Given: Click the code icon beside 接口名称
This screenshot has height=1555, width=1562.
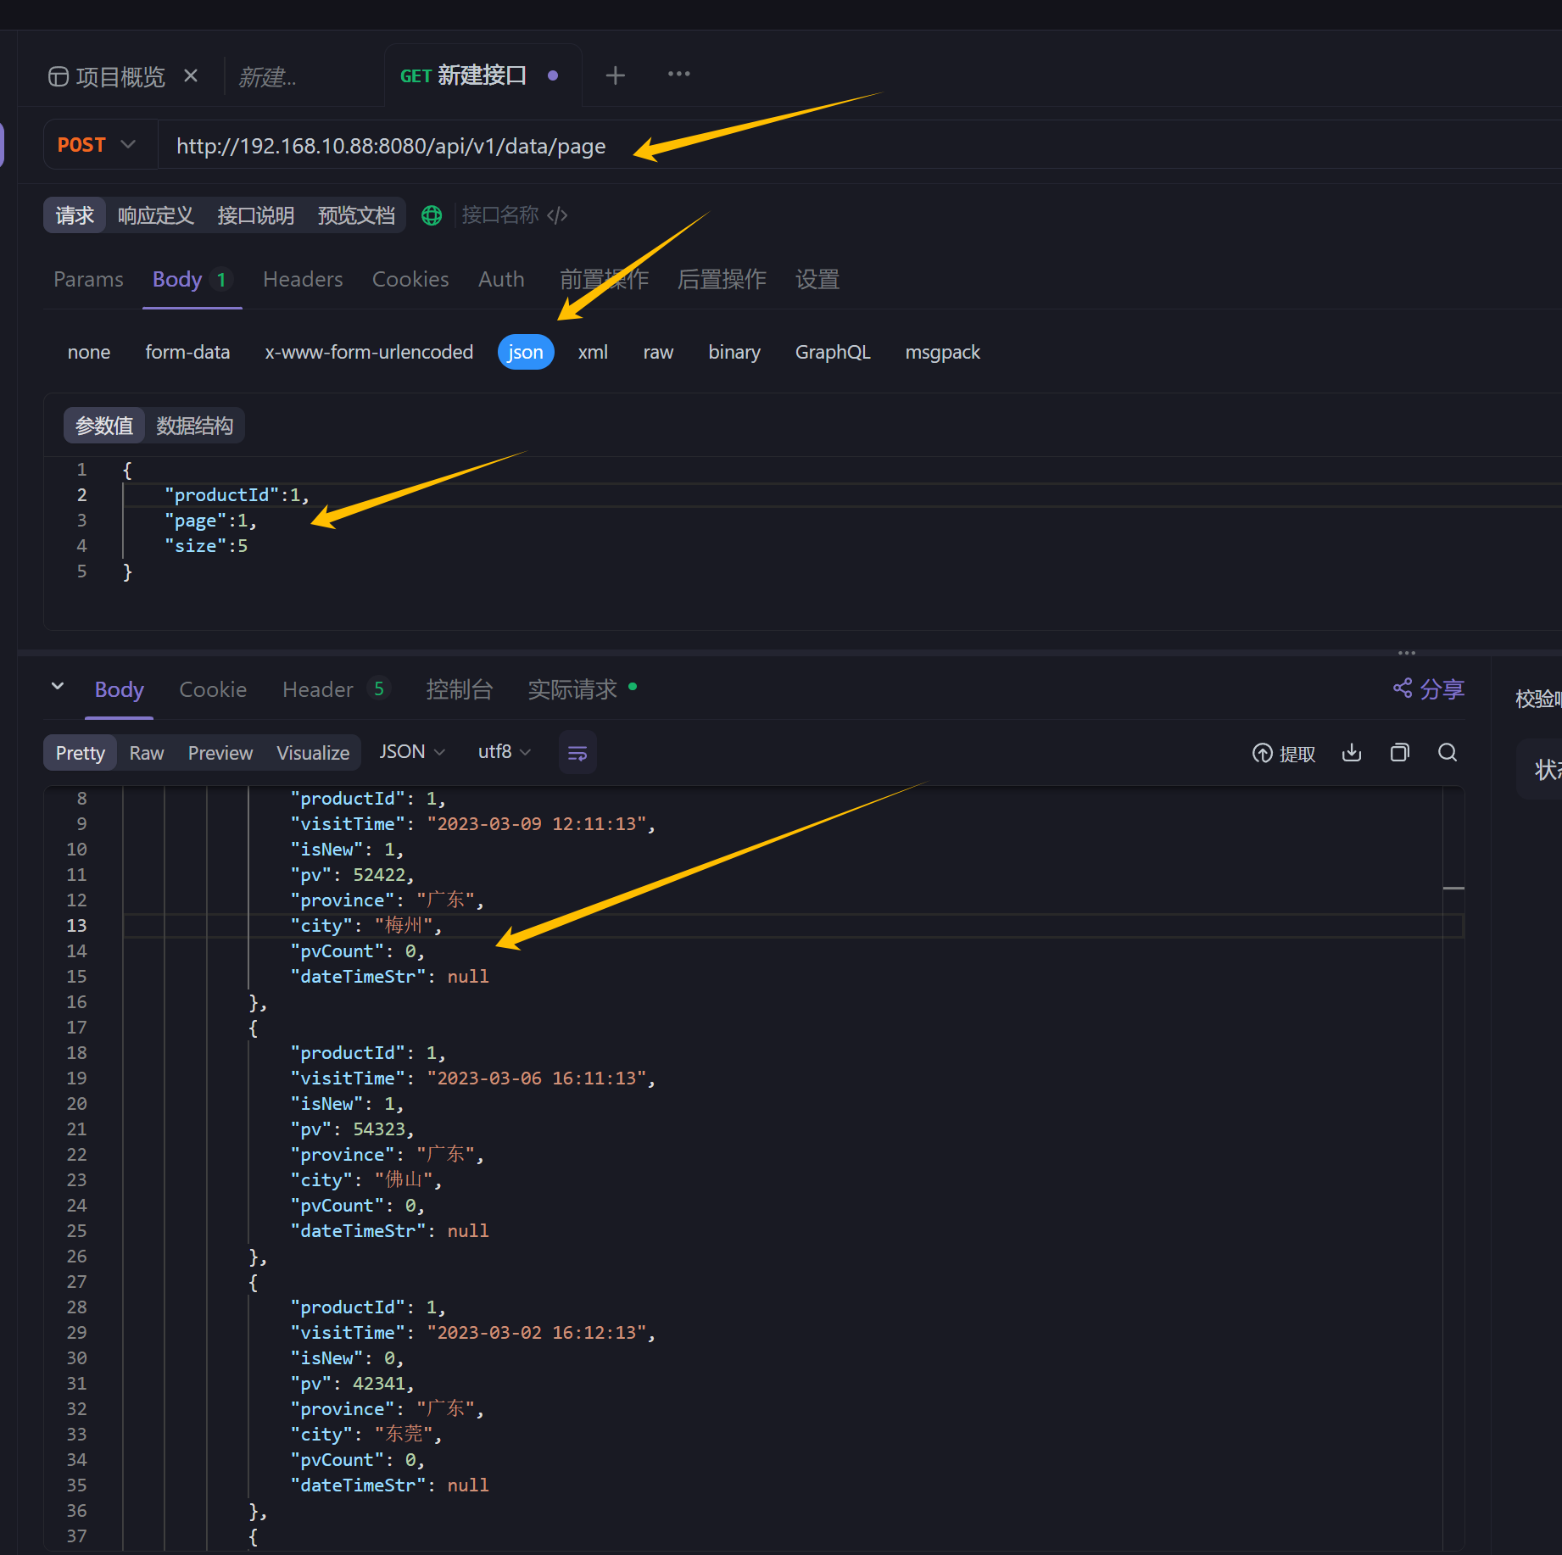Looking at the screenshot, I should [x=557, y=215].
